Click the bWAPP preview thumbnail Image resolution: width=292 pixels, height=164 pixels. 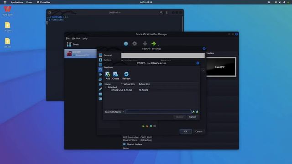click(221, 67)
